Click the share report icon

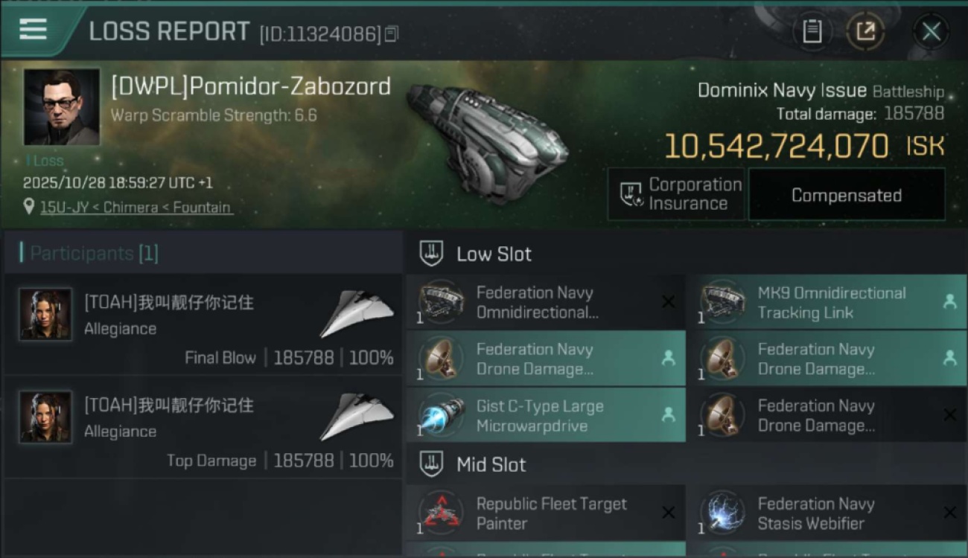point(865,31)
